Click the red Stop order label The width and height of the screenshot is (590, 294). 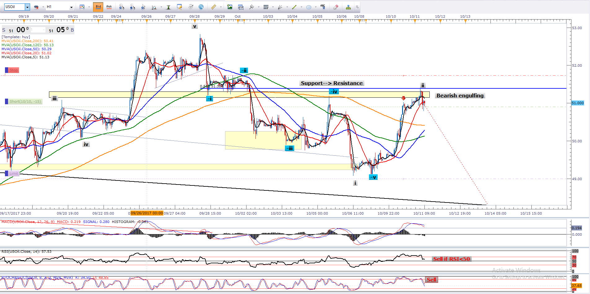click(x=13, y=70)
